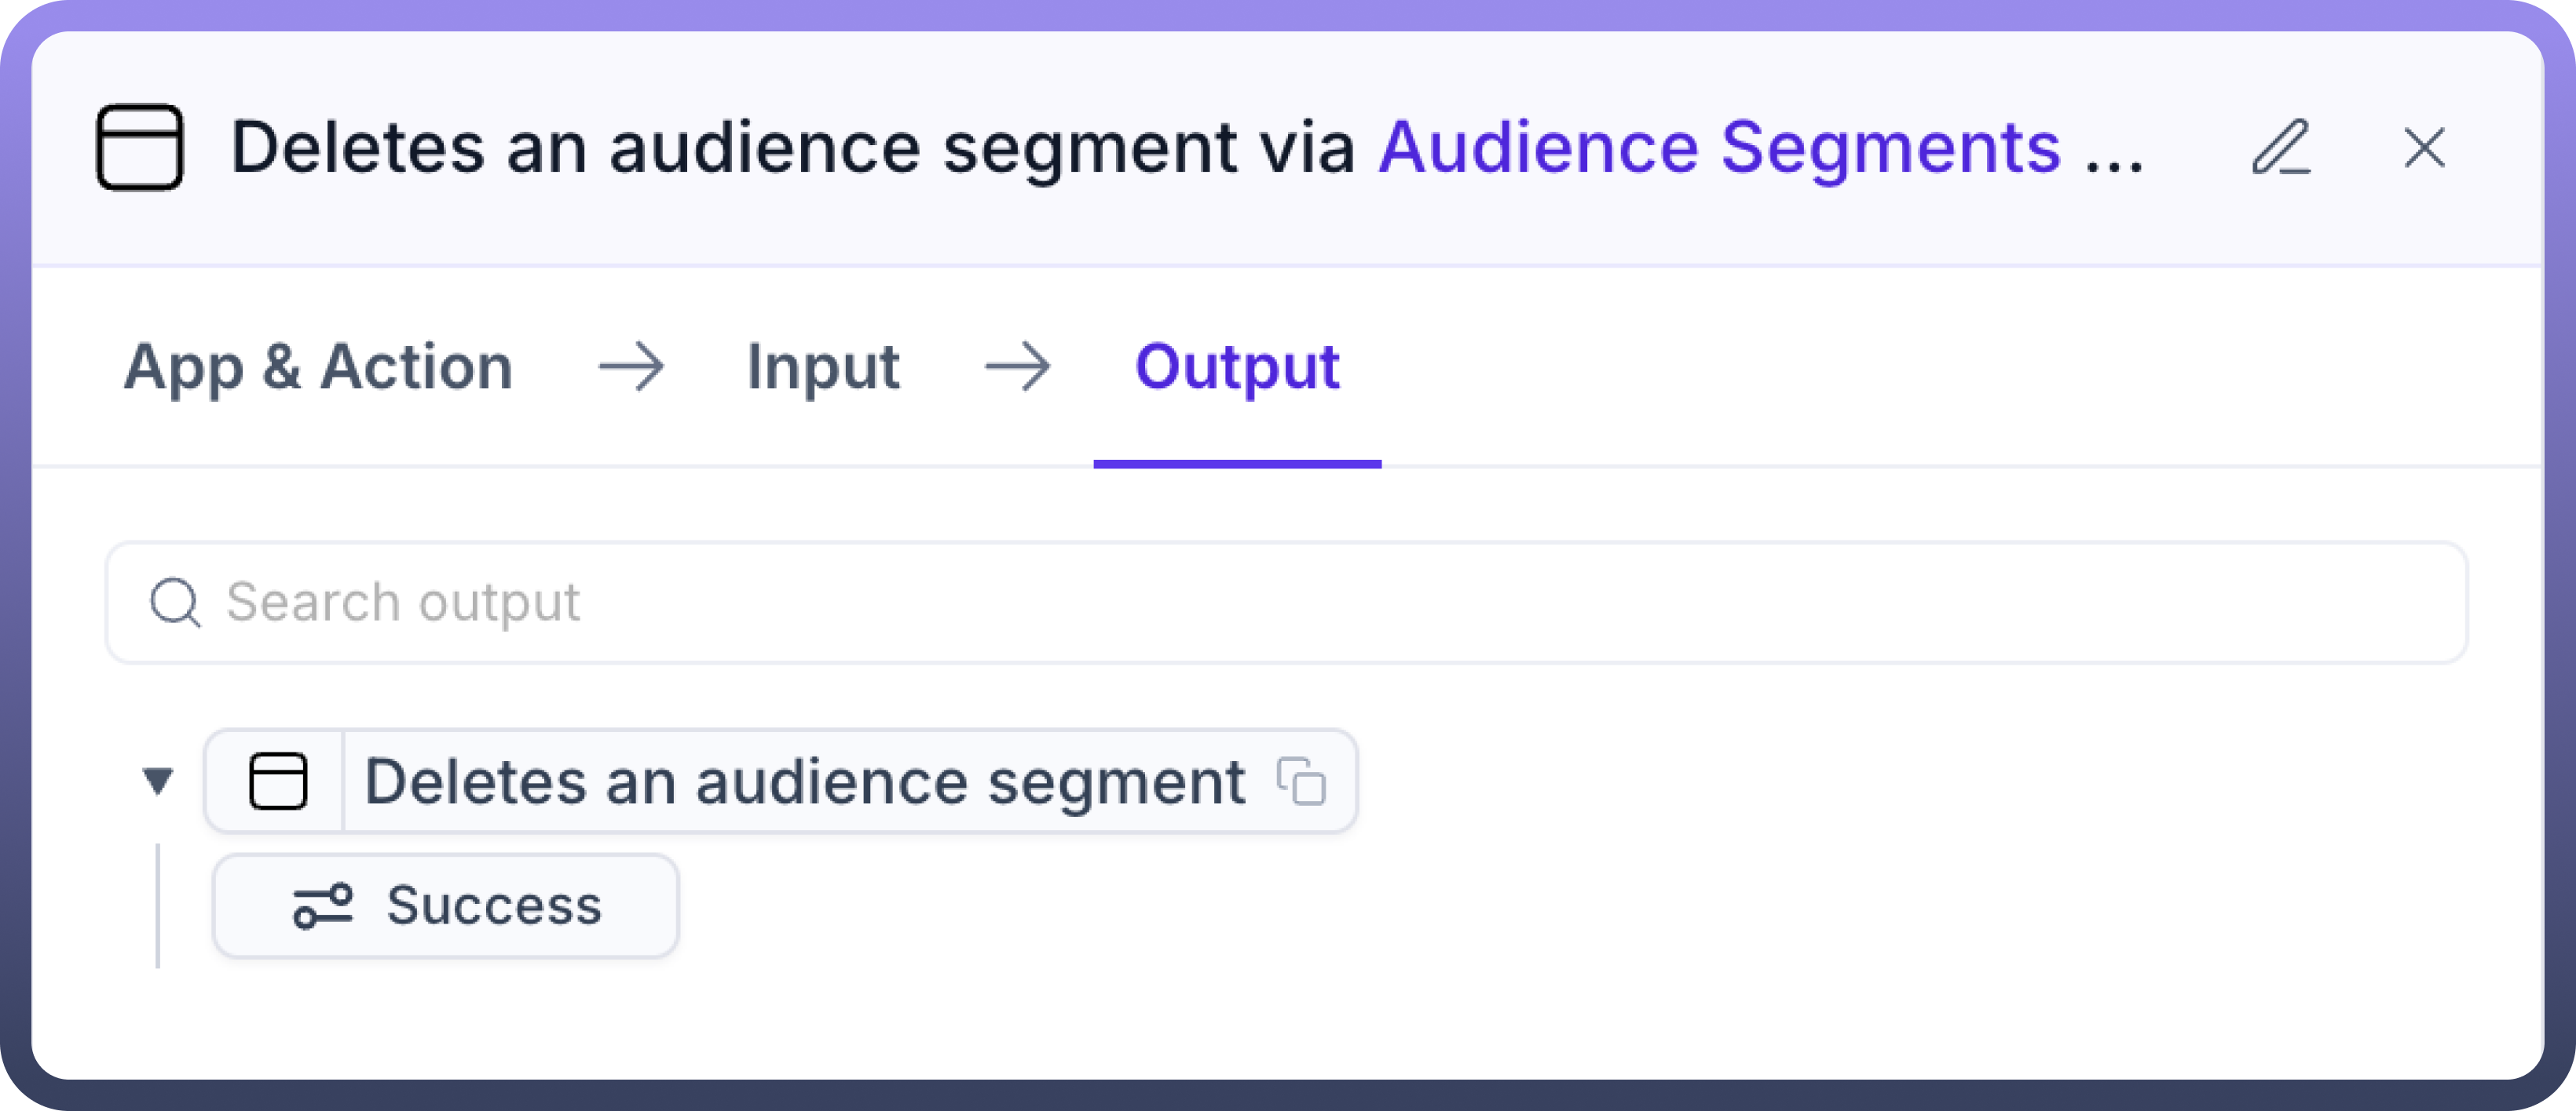Switch to the Input tab

tap(823, 366)
